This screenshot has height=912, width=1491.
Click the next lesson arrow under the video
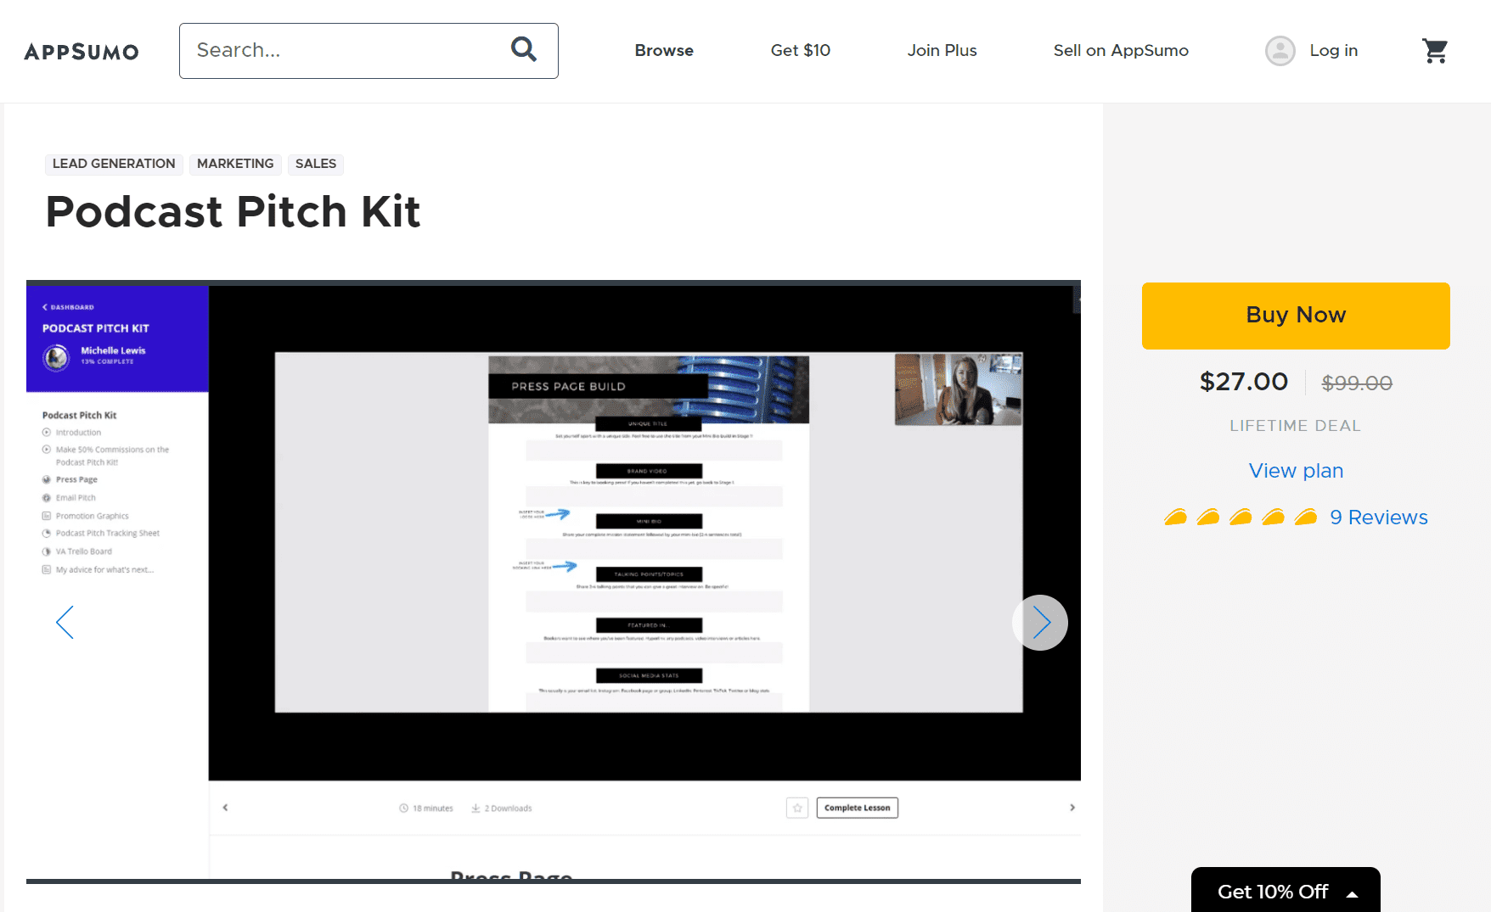(x=1072, y=808)
